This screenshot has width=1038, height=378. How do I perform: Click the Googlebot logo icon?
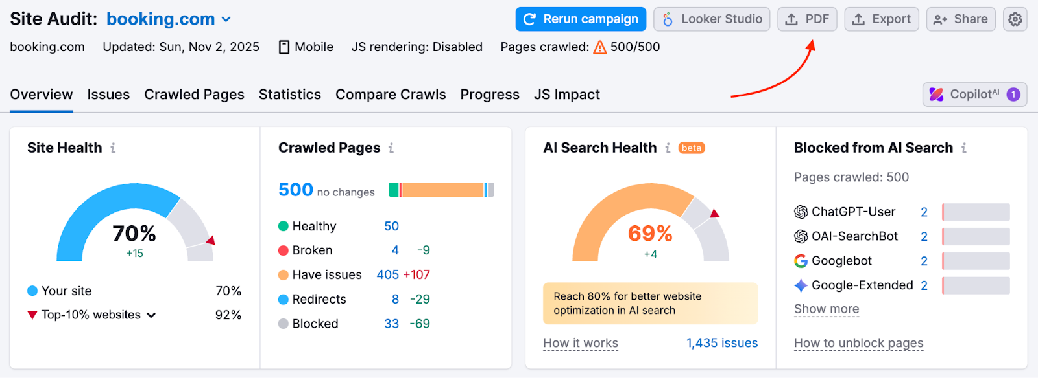(x=801, y=261)
